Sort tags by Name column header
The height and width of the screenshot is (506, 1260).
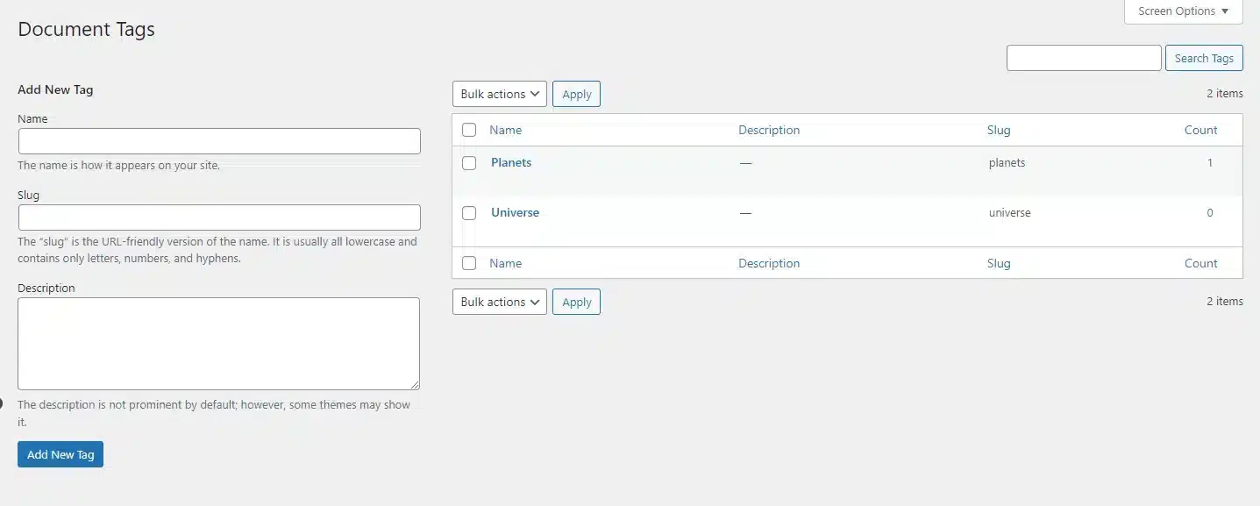pyautogui.click(x=505, y=130)
